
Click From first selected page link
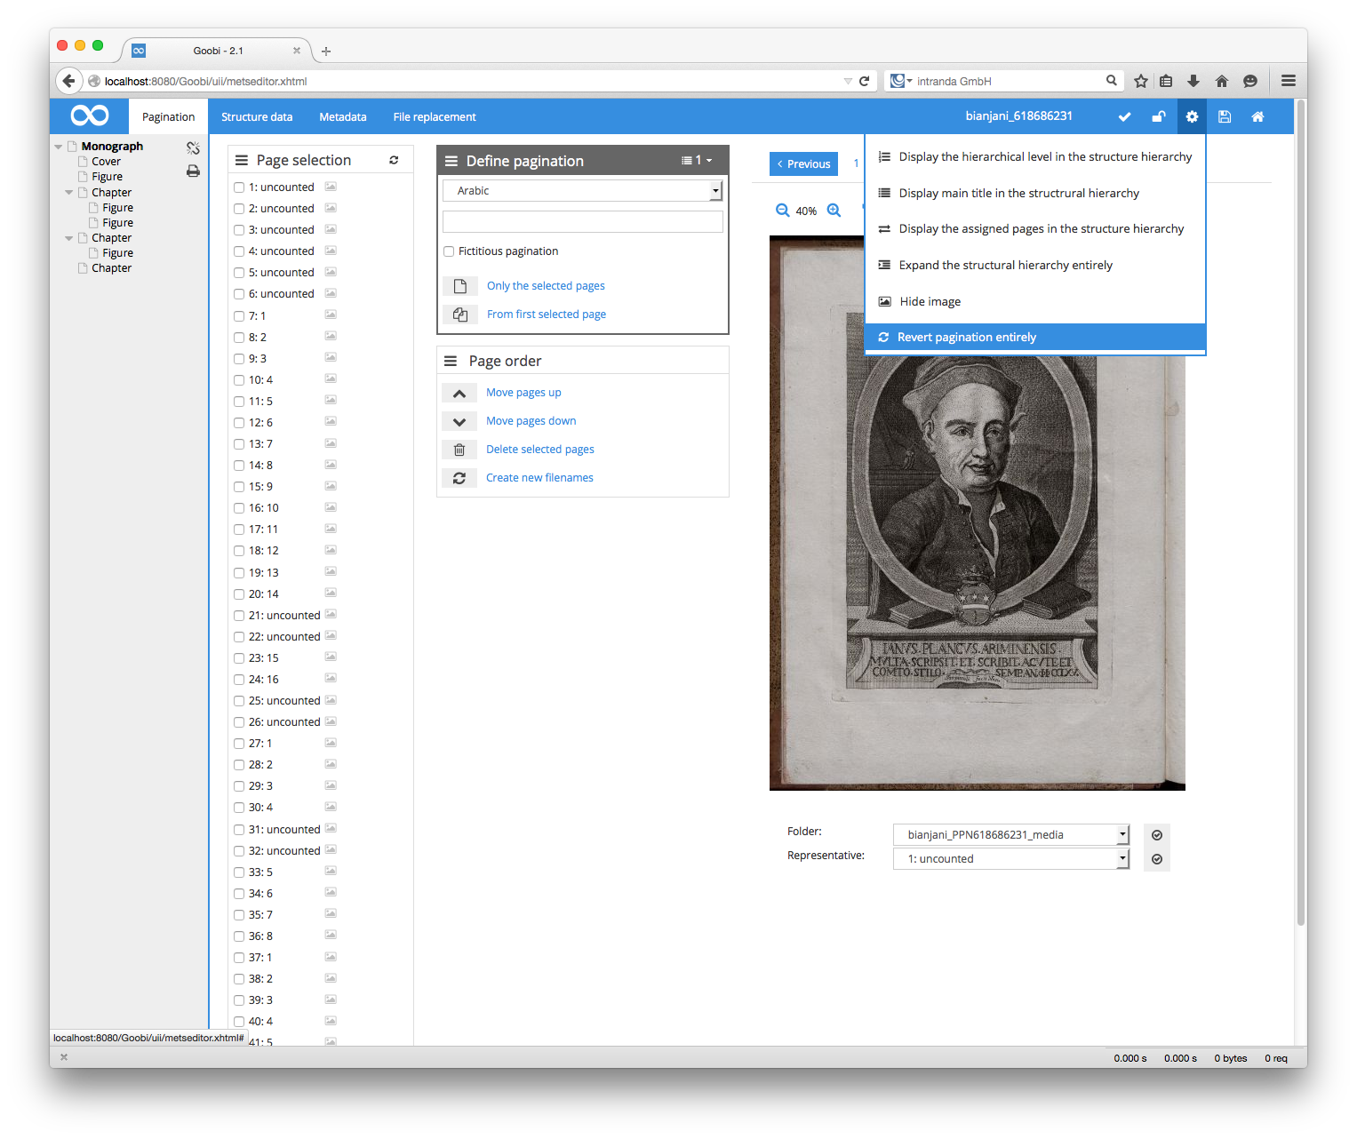pyautogui.click(x=547, y=315)
